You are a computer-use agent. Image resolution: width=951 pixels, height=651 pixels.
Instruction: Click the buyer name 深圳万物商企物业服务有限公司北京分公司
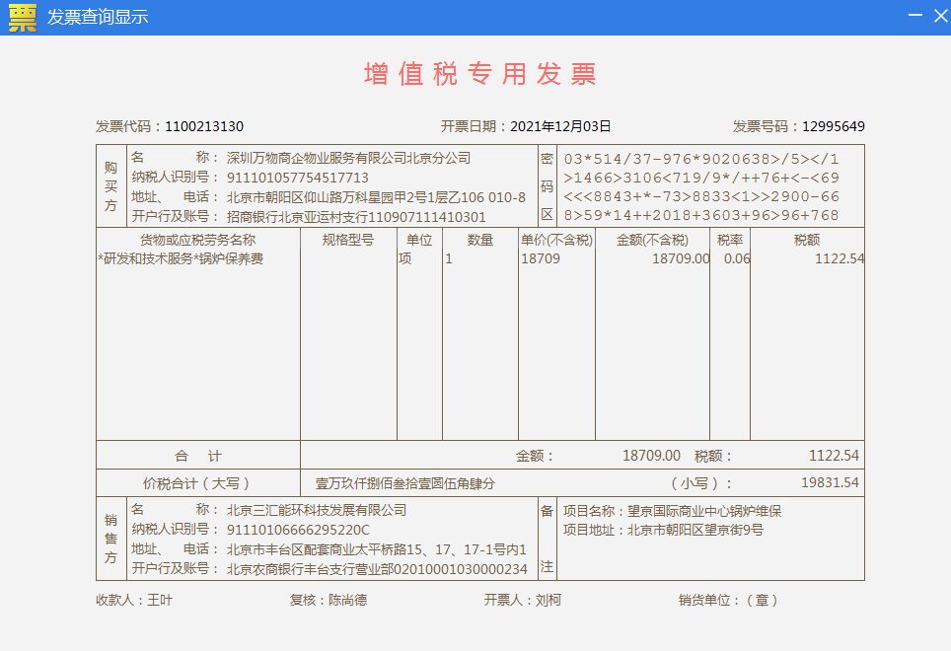point(348,158)
